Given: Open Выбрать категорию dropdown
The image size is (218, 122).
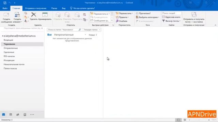Looking at the screenshot, I should (147, 17).
